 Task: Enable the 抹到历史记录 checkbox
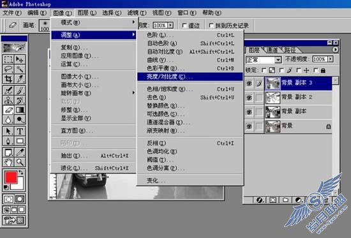pyautogui.click(x=211, y=26)
